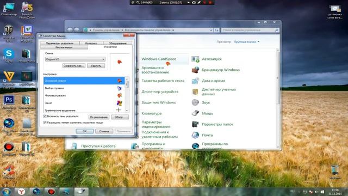Select the Основной режим pointer row
The image size is (348, 196).
point(84,81)
